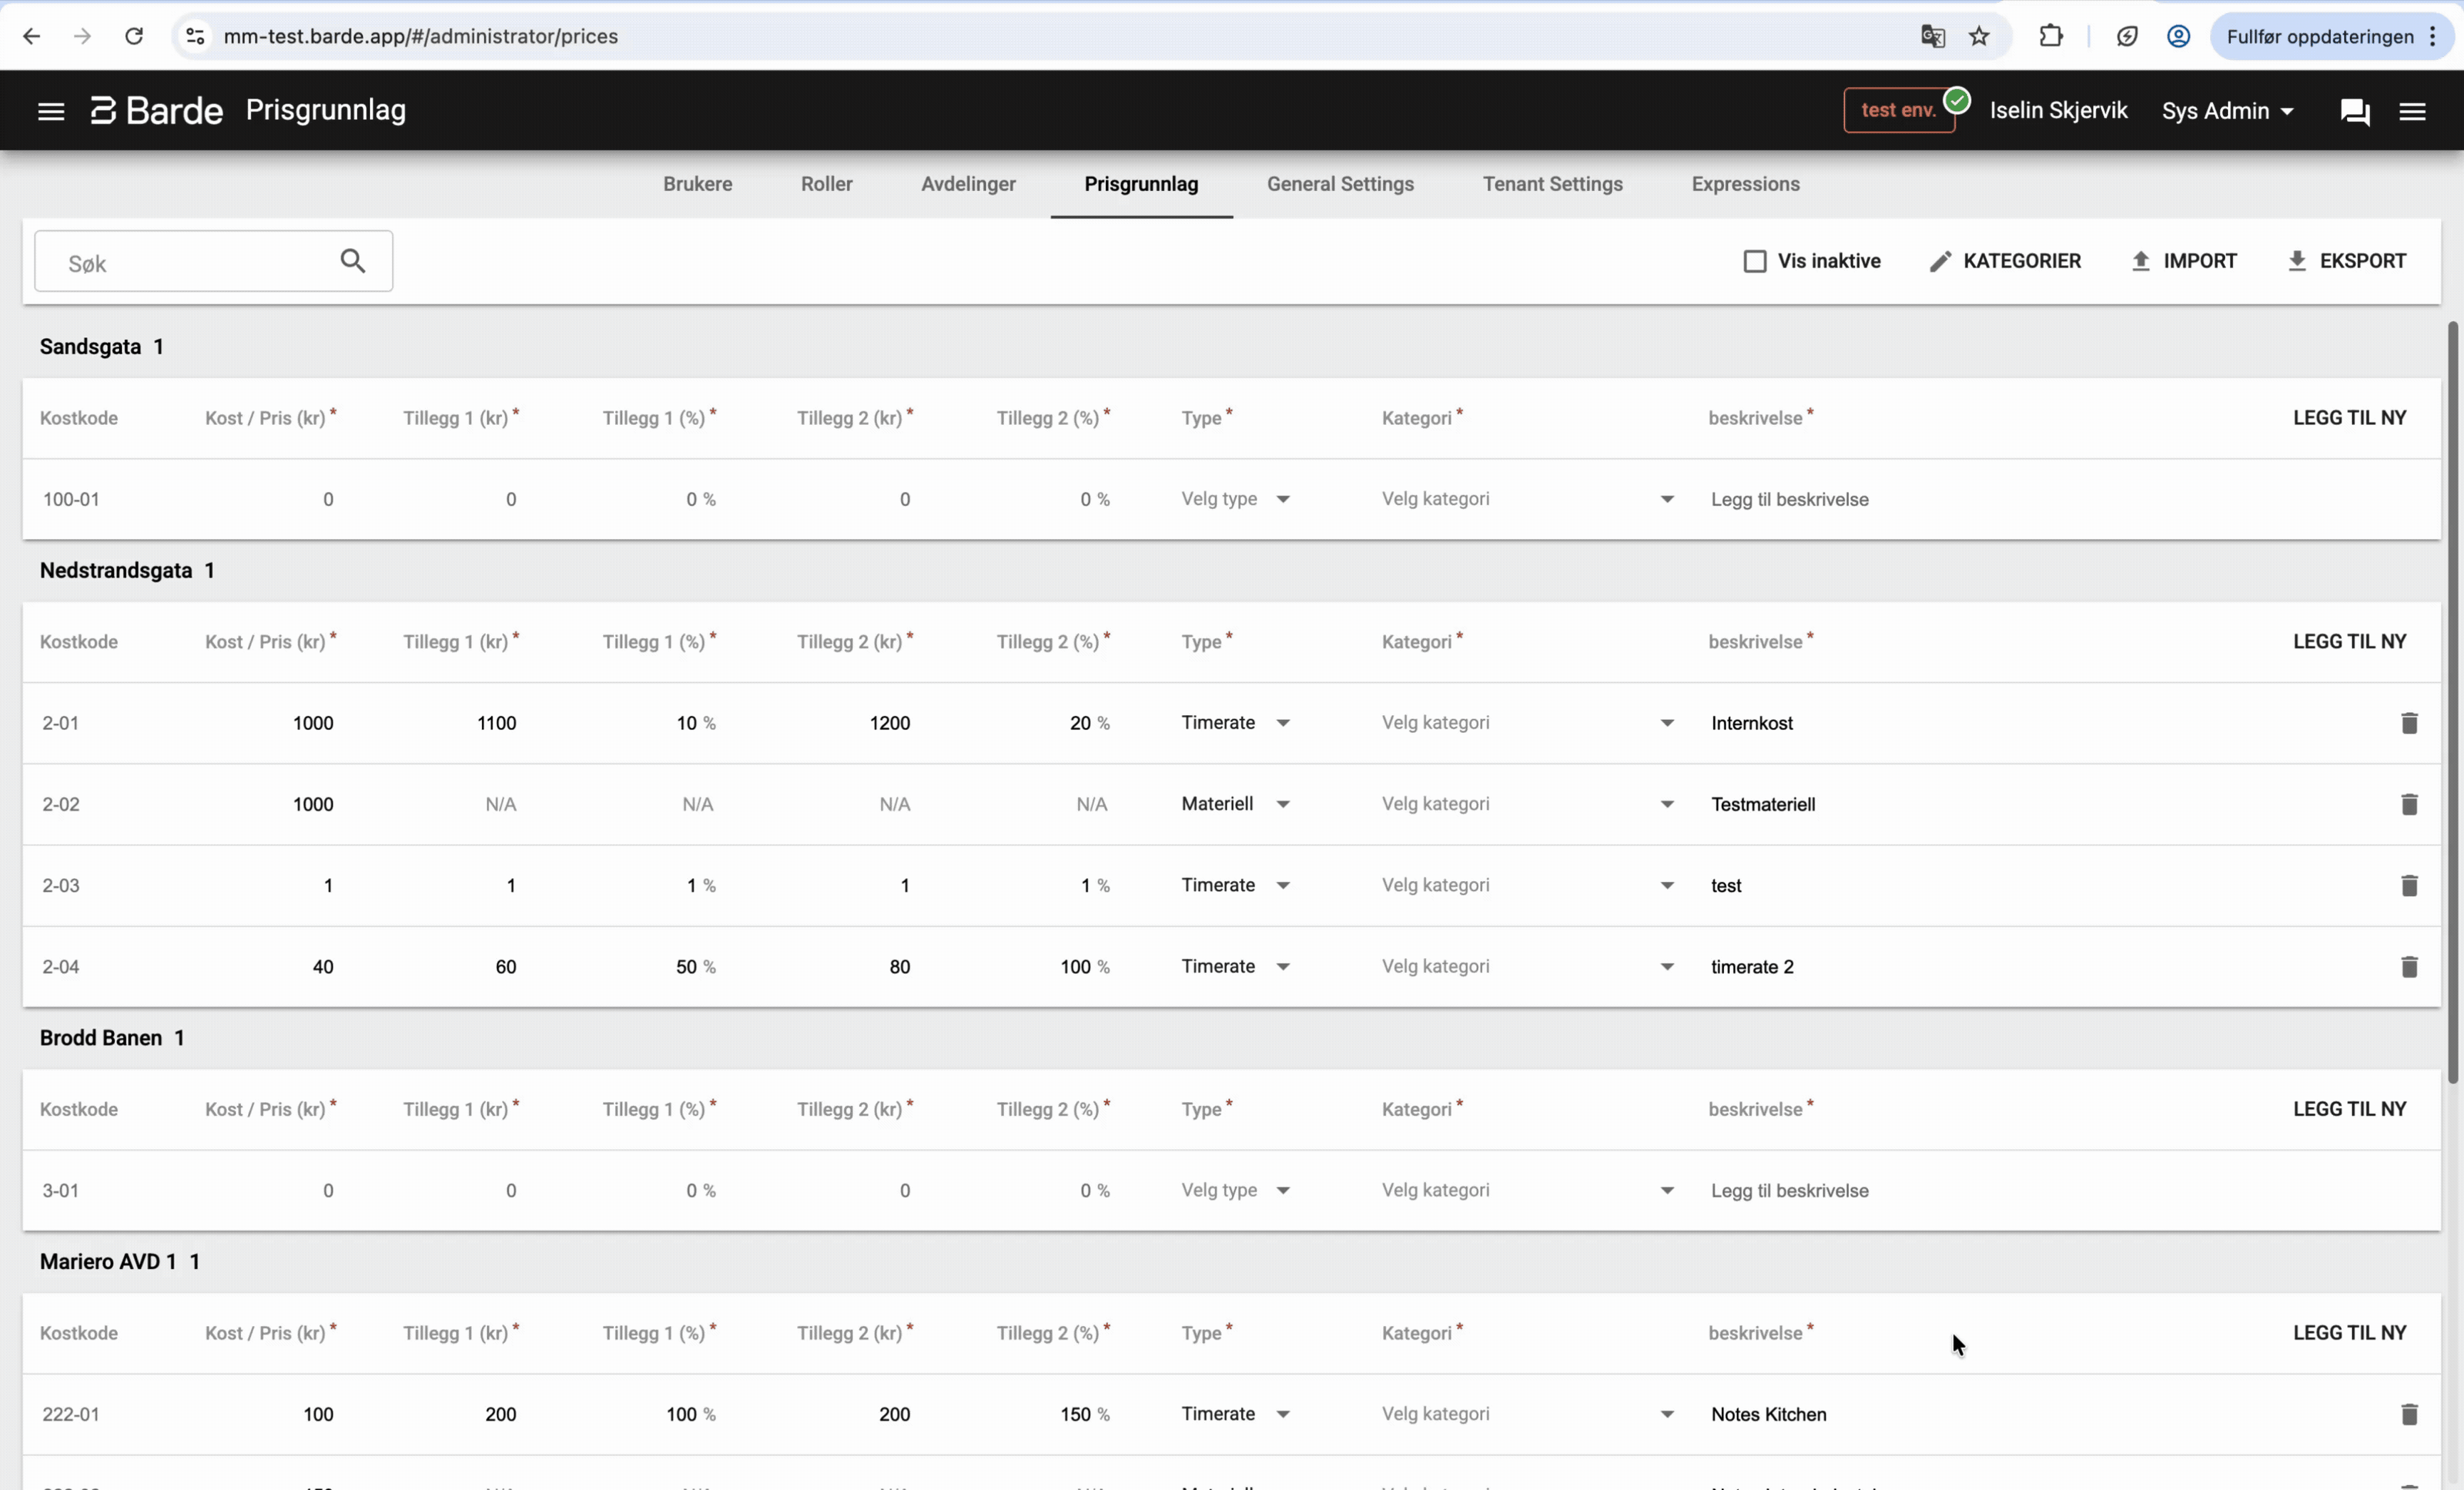Viewport: 2464px width, 1490px height.
Task: Click the EKSPORT button
Action: pos(2346,261)
